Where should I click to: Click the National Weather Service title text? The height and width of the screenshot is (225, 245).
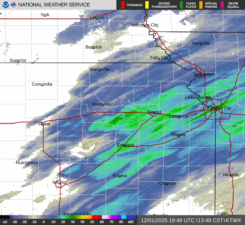(x=55, y=5)
